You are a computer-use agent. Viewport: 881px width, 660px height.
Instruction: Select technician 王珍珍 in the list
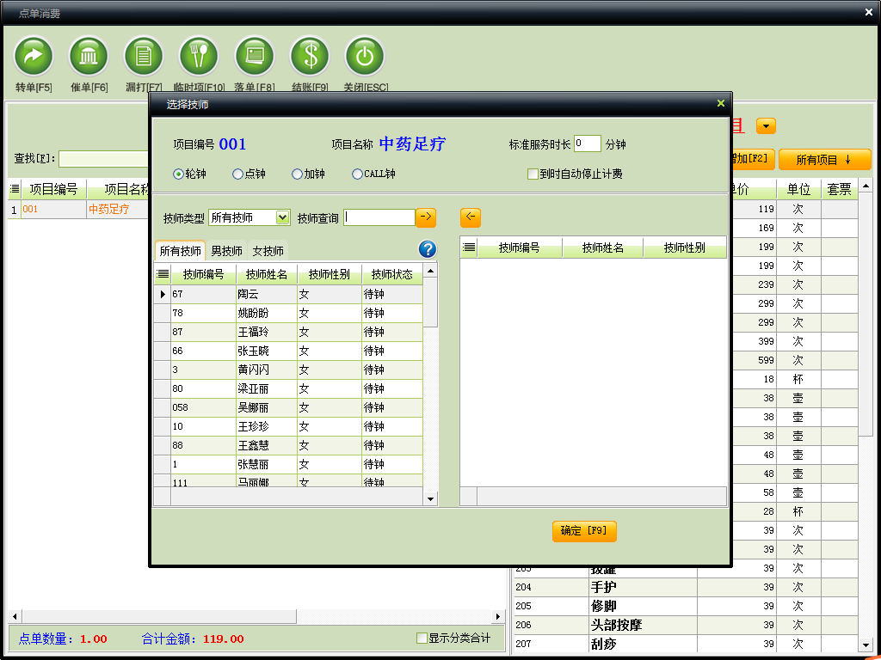pos(289,426)
